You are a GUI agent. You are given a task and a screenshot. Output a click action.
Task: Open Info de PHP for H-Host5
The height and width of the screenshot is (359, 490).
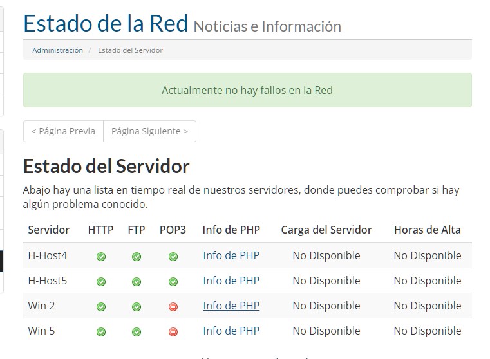231,281
